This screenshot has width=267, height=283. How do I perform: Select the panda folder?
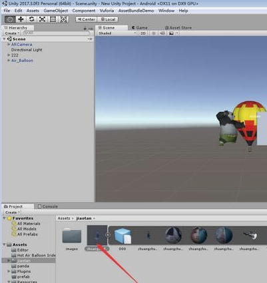(21, 266)
